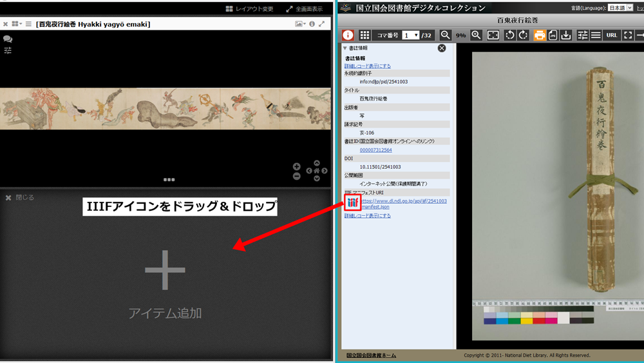Zoom in in the NDL viewer

[x=476, y=35]
